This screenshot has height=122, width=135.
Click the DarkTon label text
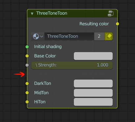(43, 83)
